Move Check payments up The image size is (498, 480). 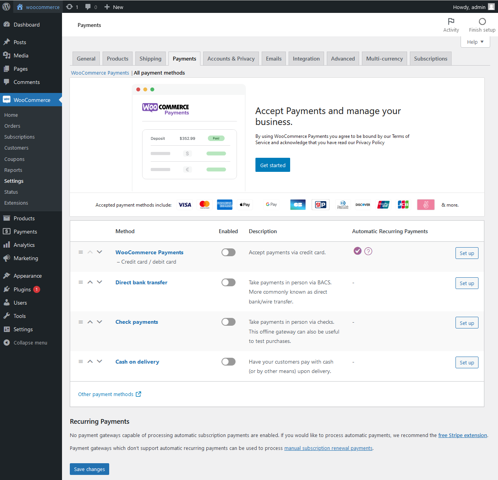coord(90,322)
